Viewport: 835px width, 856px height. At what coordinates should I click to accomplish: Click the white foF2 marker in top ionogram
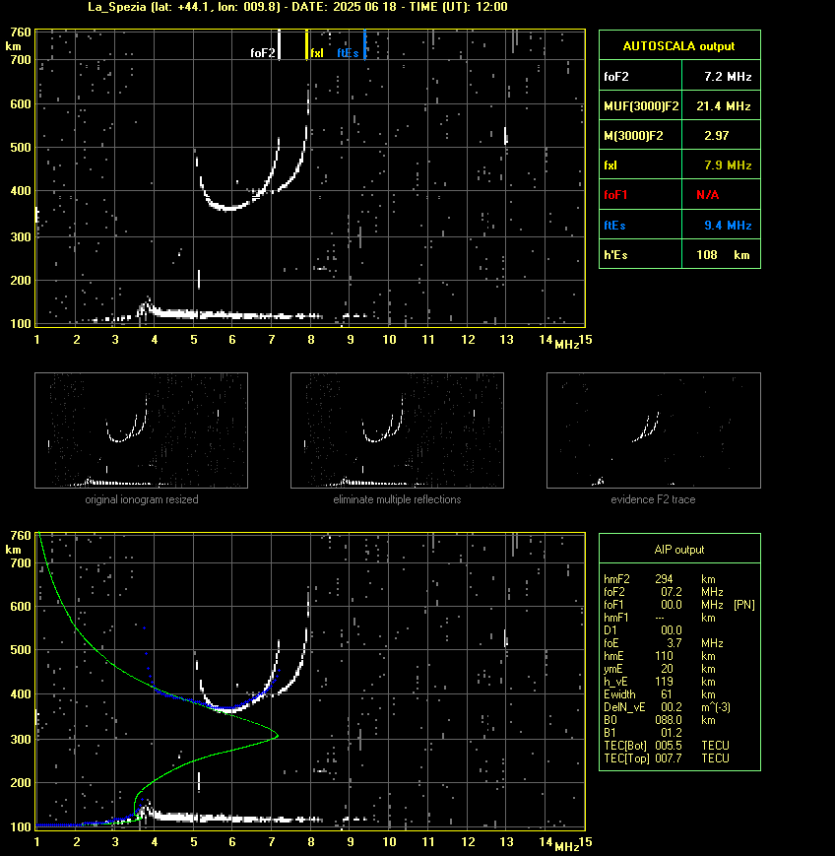pos(279,44)
